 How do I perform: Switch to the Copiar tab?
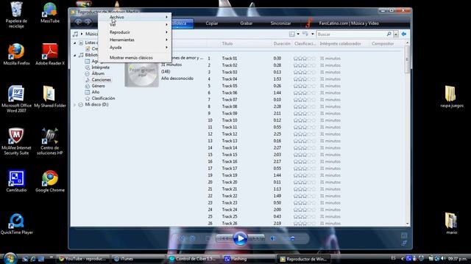[x=212, y=23]
